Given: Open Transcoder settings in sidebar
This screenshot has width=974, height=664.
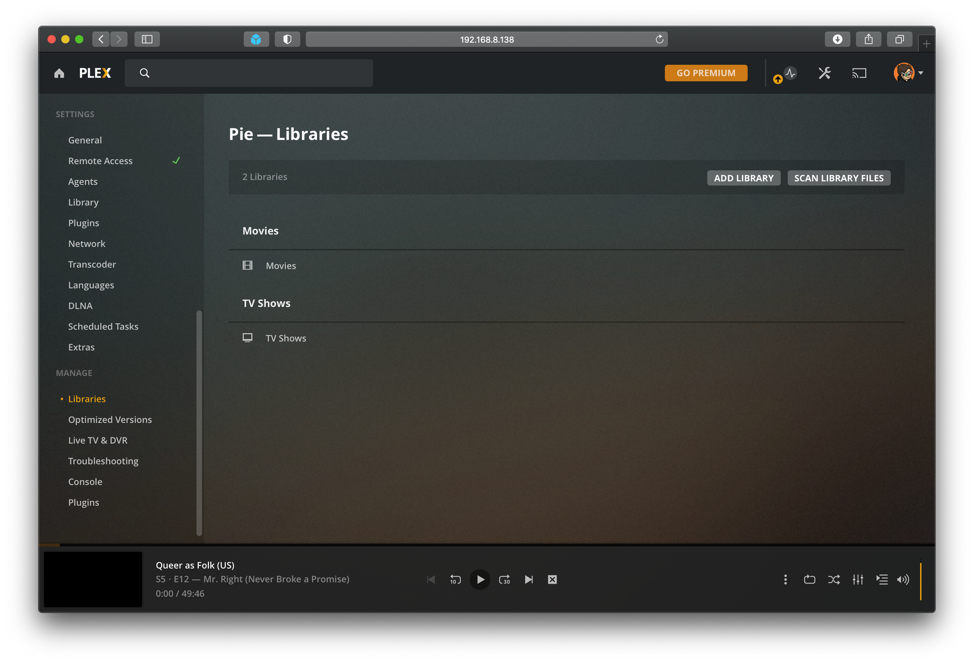Looking at the screenshot, I should click(x=92, y=264).
